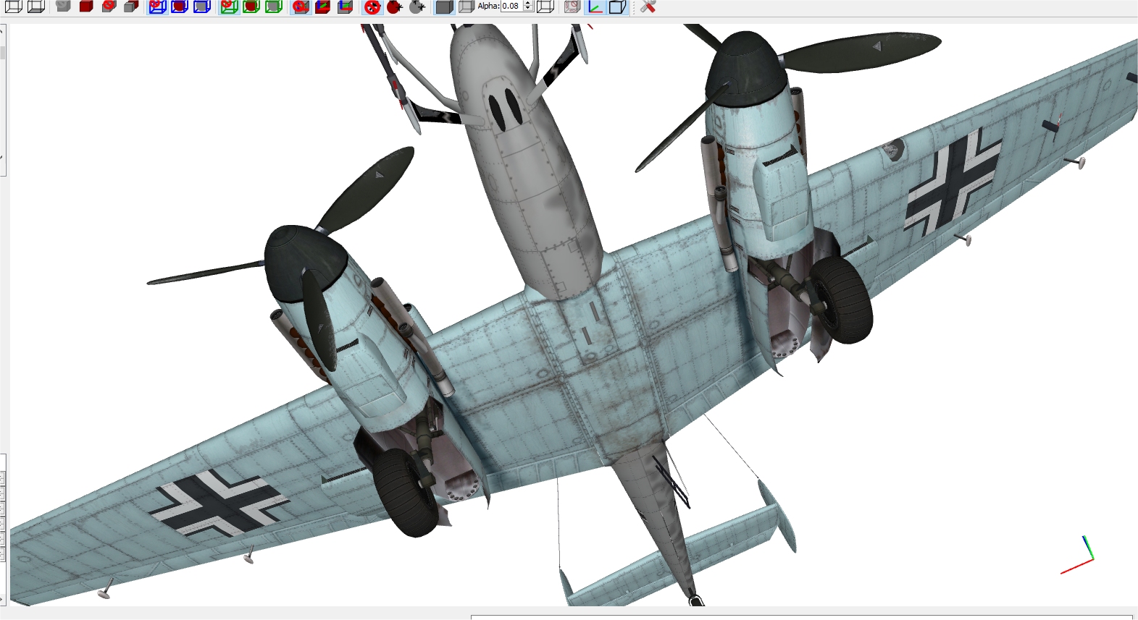Image resolution: width=1138 pixels, height=620 pixels.
Task: Click the wireframe cube right of Alpha
Action: [x=545, y=7]
